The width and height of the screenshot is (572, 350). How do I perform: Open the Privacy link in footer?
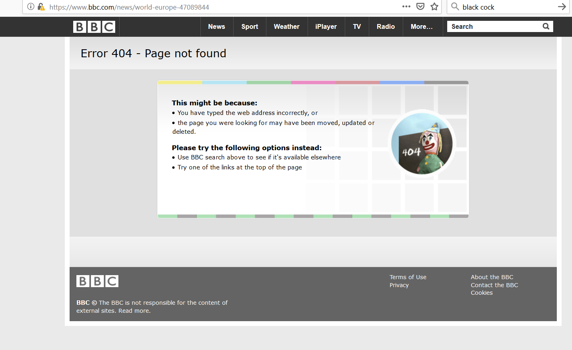[x=399, y=285]
